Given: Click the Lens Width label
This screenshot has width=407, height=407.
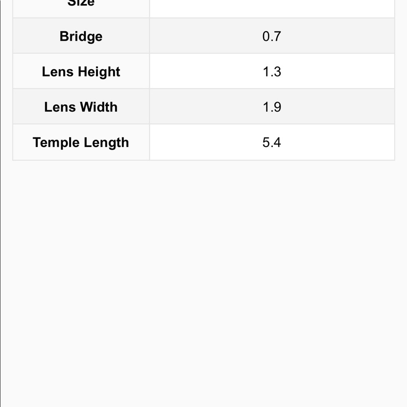Looking at the screenshot, I should pyautogui.click(x=81, y=107).
